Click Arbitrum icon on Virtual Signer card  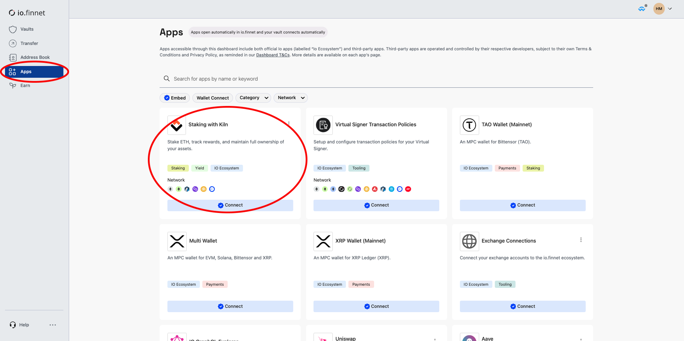click(x=383, y=189)
